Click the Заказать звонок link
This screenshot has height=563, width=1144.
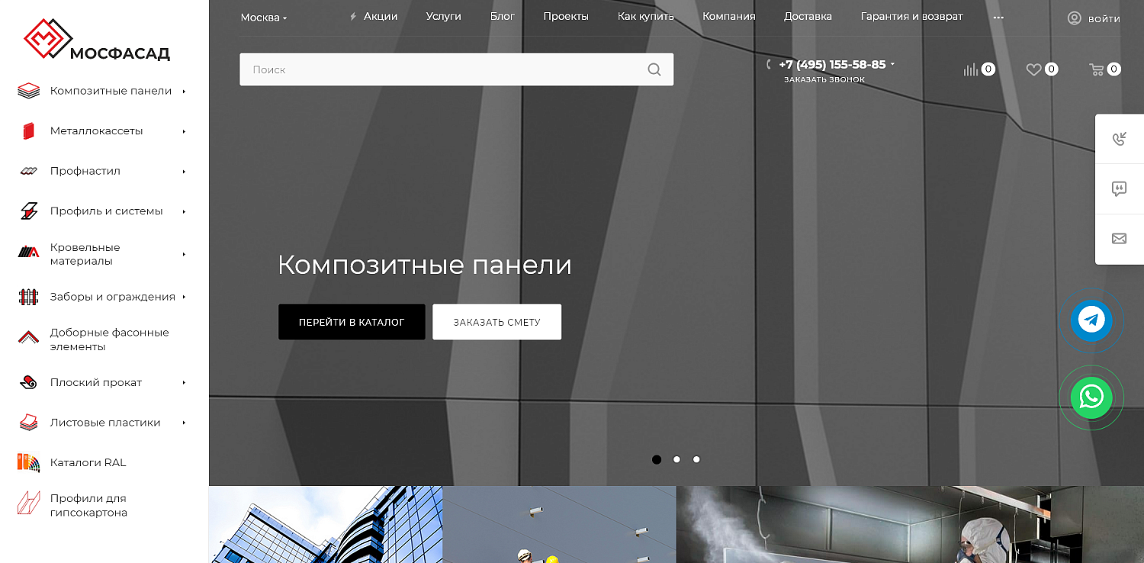click(x=824, y=79)
